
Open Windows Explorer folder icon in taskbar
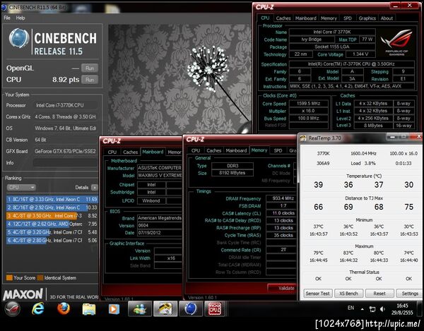89,309
